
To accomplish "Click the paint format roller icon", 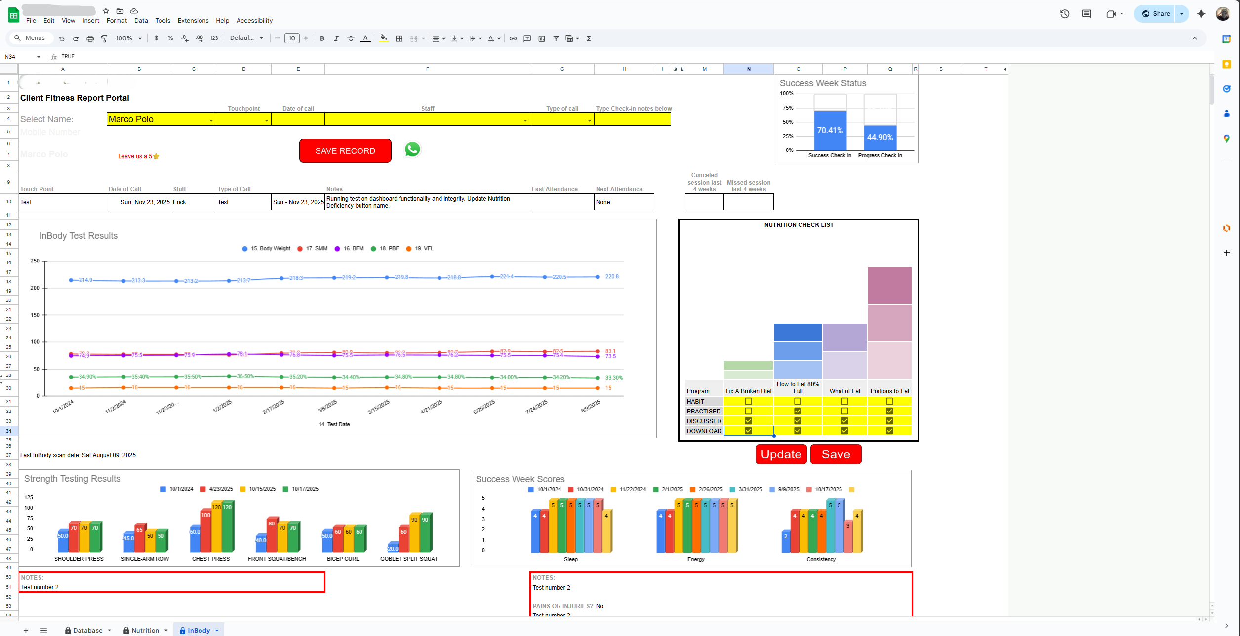I will coord(104,38).
